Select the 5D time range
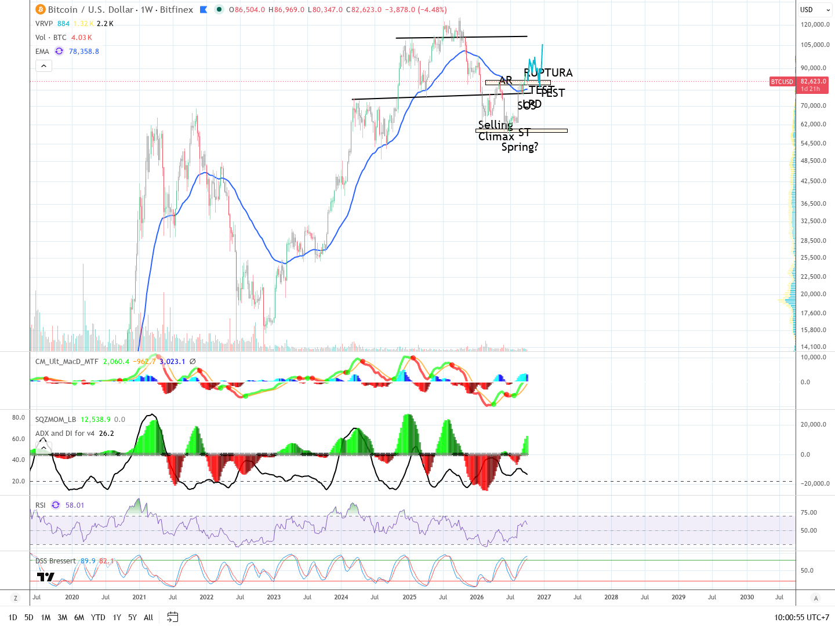 pos(29,617)
